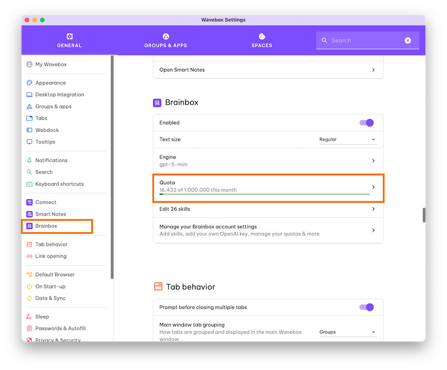Click the Brainbox icon in sidebar
The image size is (447, 370).
pyautogui.click(x=29, y=226)
